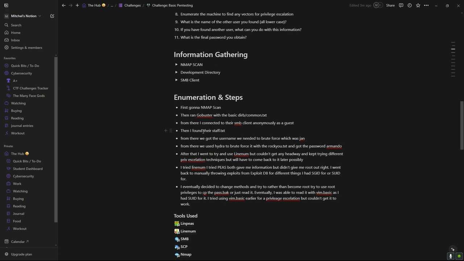
Task: Expand the breadcrumb ellipsis
Action: pyautogui.click(x=112, y=5)
